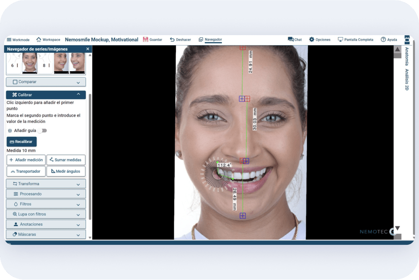Click the blue chin measurement point marker
The height and width of the screenshot is (280, 419).
click(243, 215)
